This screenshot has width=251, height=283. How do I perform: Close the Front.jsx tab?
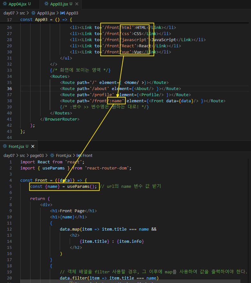click(x=33, y=146)
